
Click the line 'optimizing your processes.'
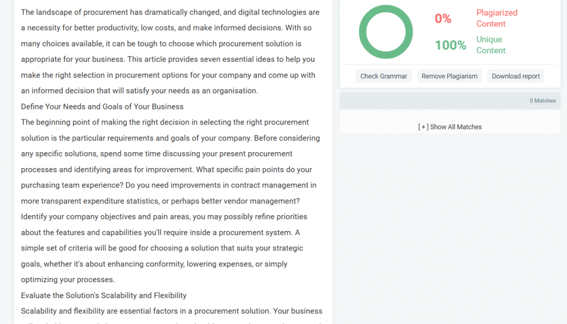68,279
